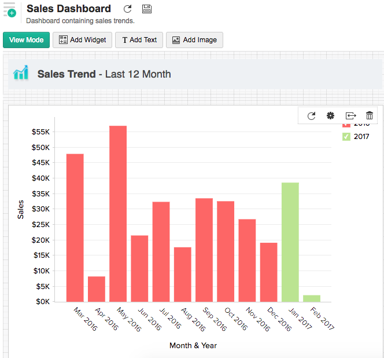Toggle the partially hidden 2016 legend checkbox

tap(346, 124)
